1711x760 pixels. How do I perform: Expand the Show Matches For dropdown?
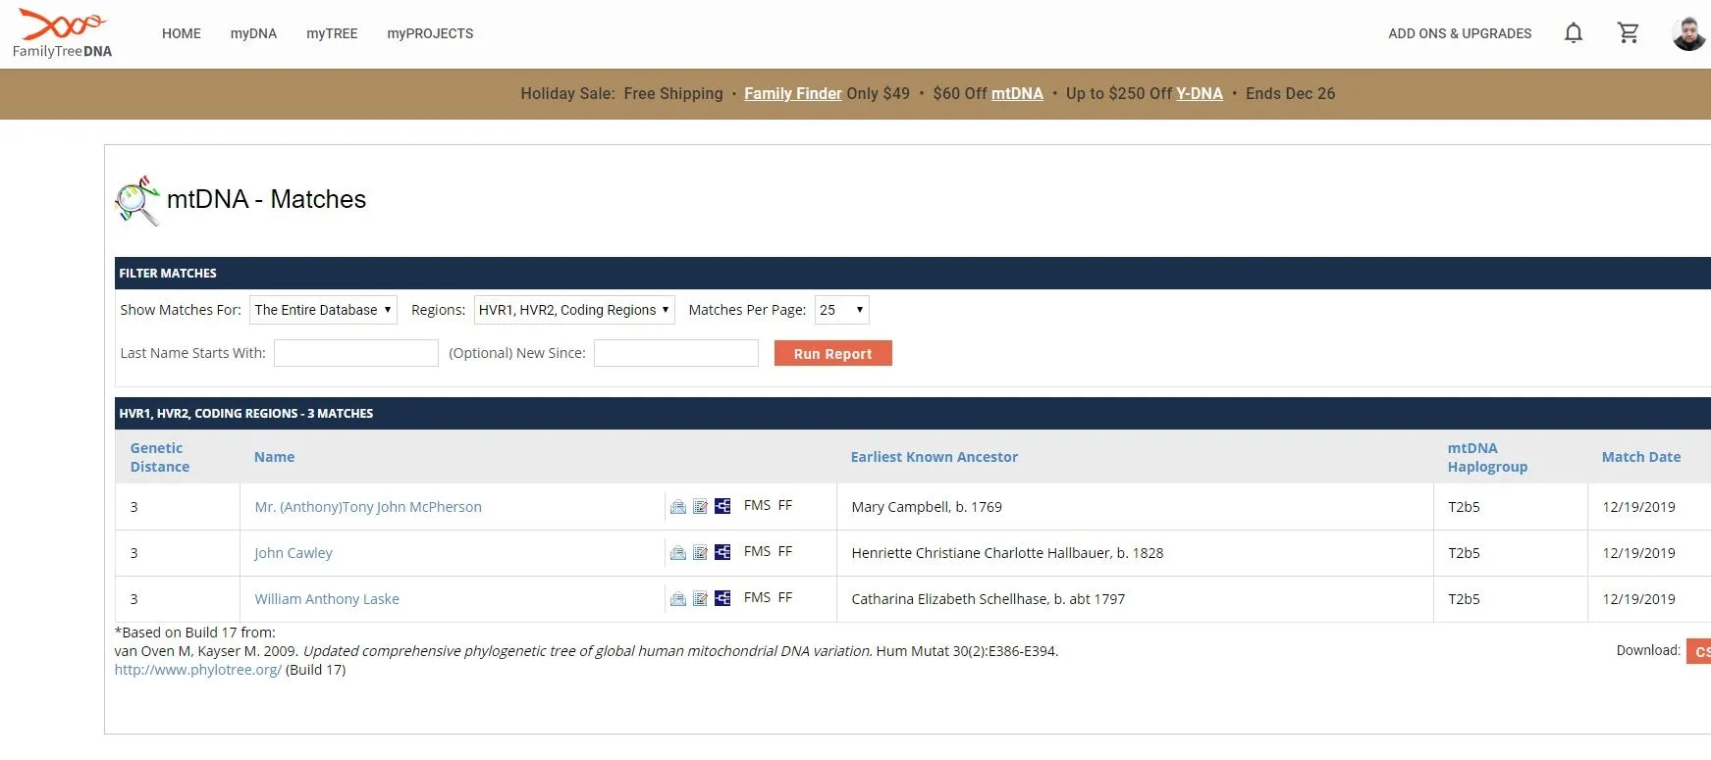click(323, 310)
